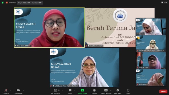Screen dimensions: 169x95
Task: Click the pin icon beside Isra Nurmai Yenti
Action: (89, 46)
